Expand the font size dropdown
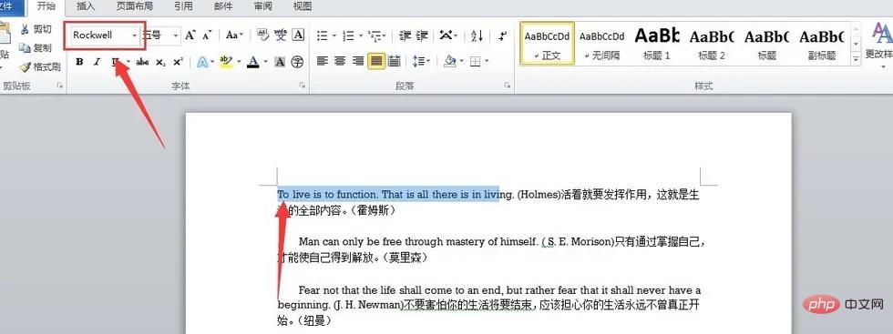893x334 pixels. coord(176,35)
